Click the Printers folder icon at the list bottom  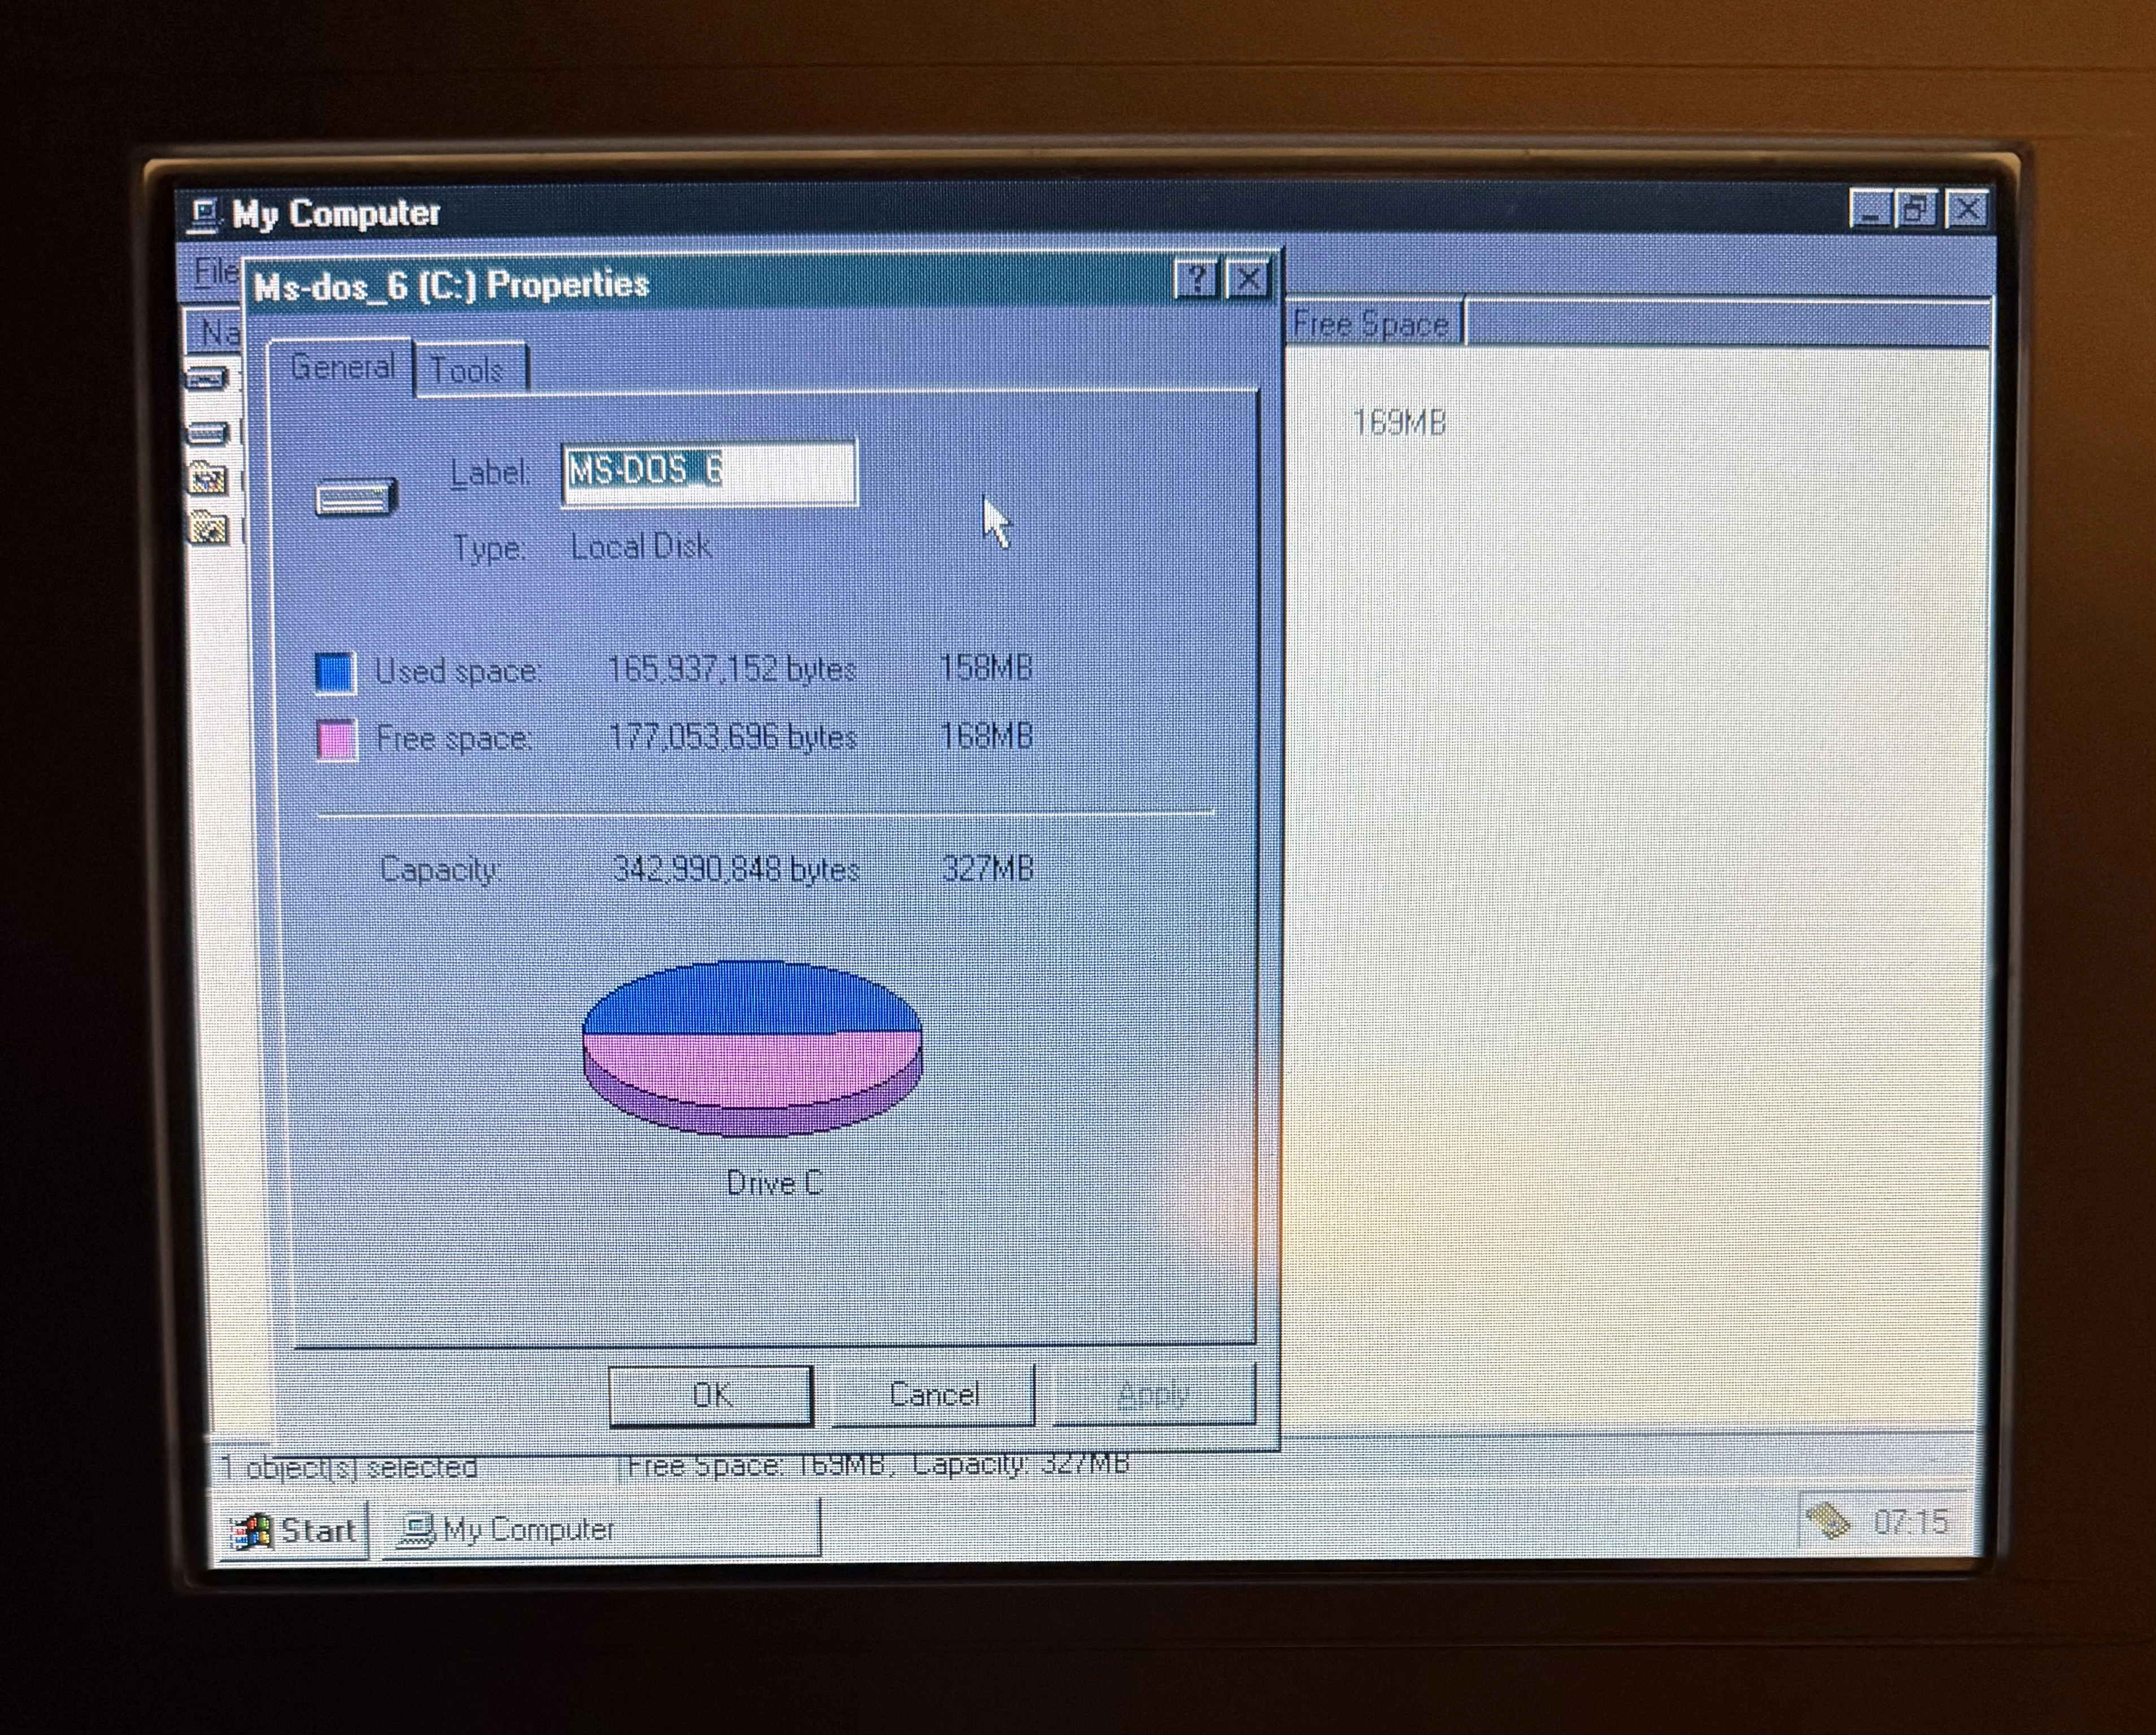[x=208, y=527]
